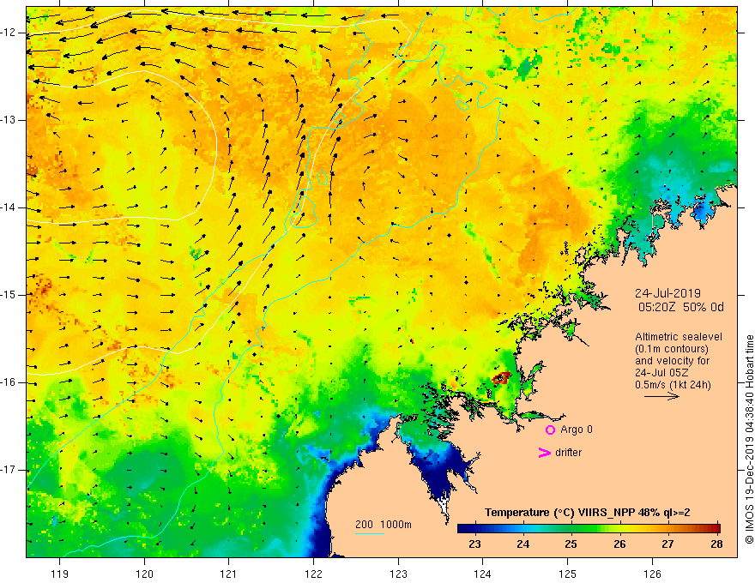The width and height of the screenshot is (755, 583).
Task: Click latitude axis label -14
Action: click(x=9, y=207)
